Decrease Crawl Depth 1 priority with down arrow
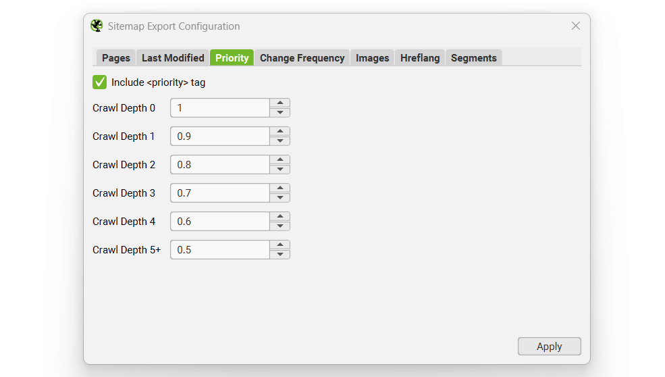Viewport: 665px width, 377px height. [280, 141]
